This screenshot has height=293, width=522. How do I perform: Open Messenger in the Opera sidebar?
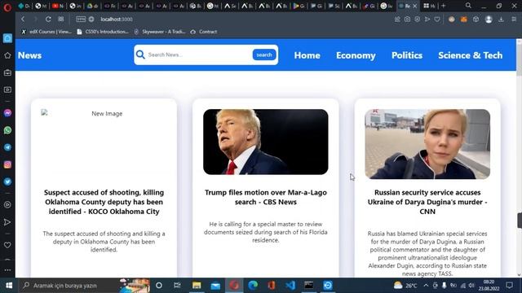pyautogui.click(x=7, y=113)
